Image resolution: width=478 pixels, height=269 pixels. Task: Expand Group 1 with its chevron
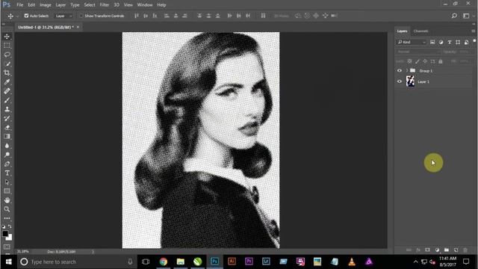point(407,70)
